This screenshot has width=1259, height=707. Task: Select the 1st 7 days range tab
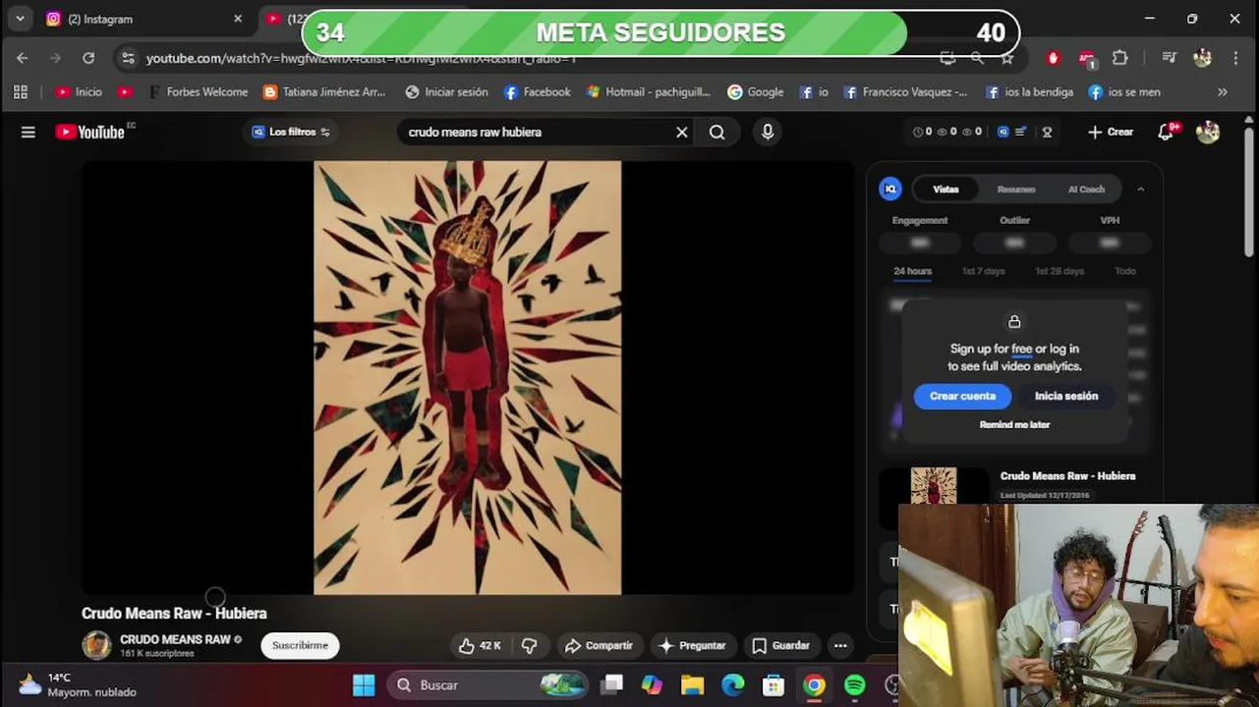click(983, 271)
